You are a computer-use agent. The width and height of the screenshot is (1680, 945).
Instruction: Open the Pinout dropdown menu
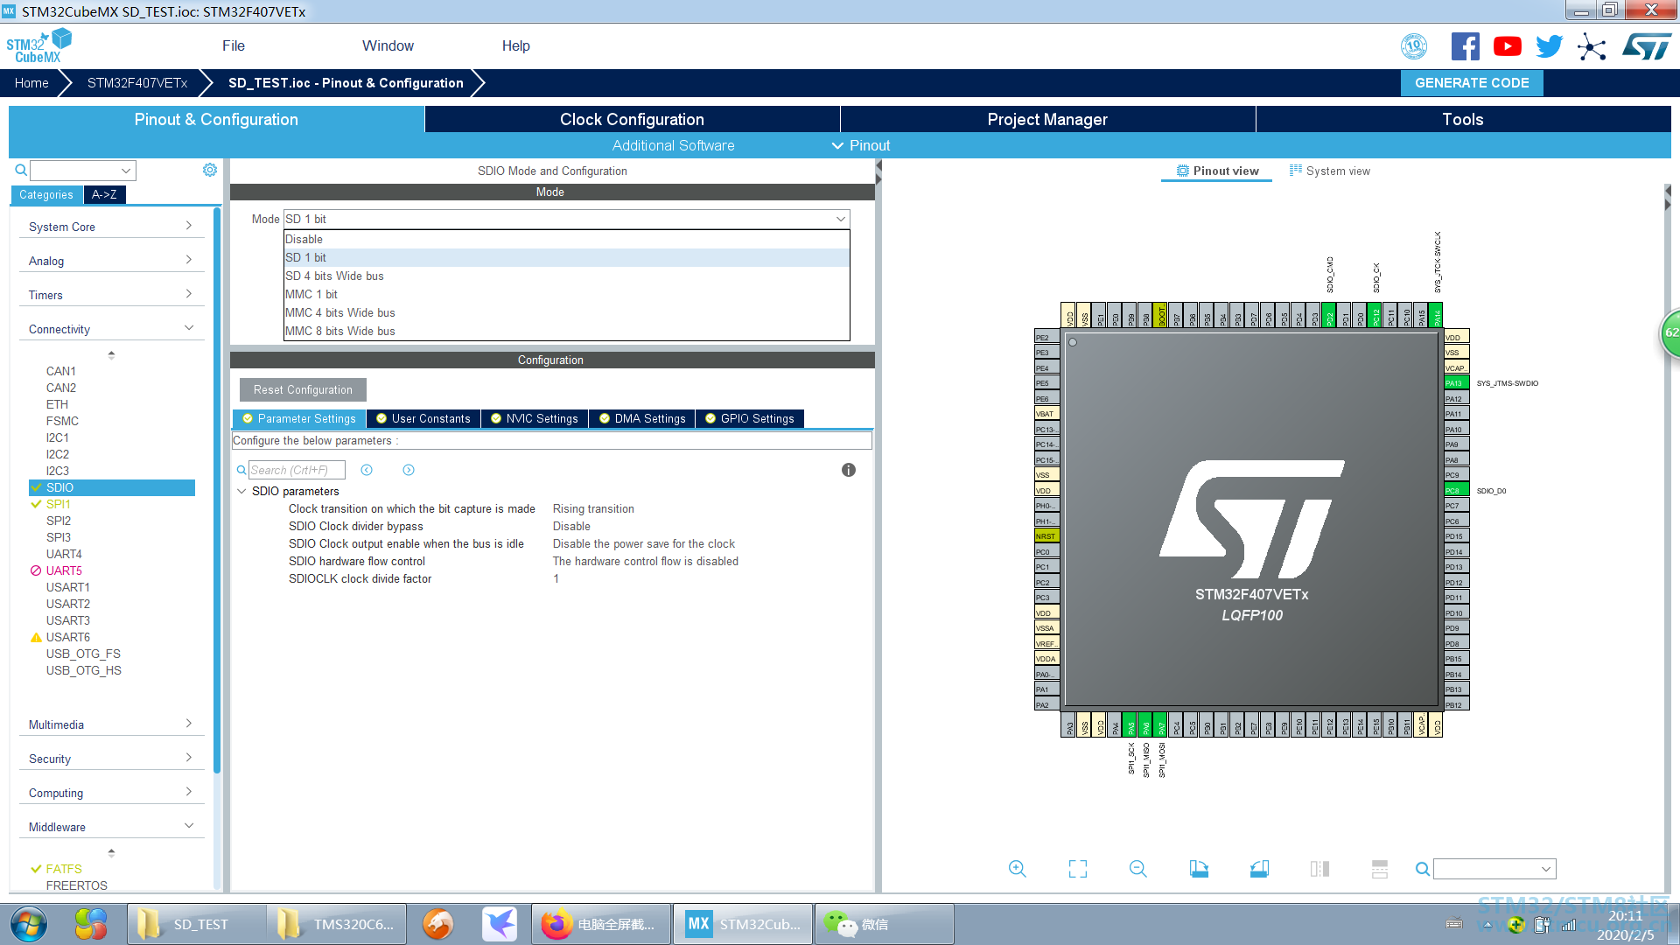(861, 145)
